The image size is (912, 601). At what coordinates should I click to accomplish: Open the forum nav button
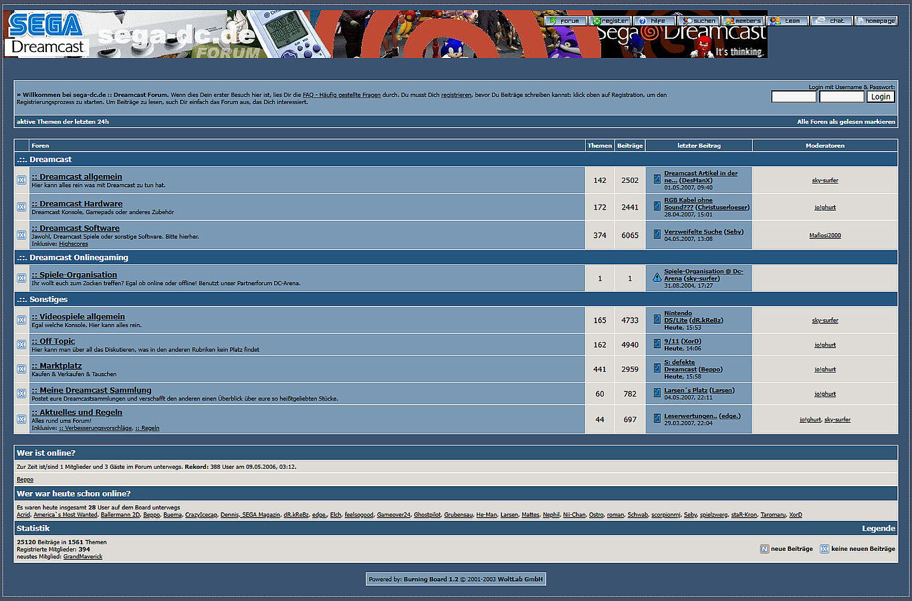click(x=566, y=21)
